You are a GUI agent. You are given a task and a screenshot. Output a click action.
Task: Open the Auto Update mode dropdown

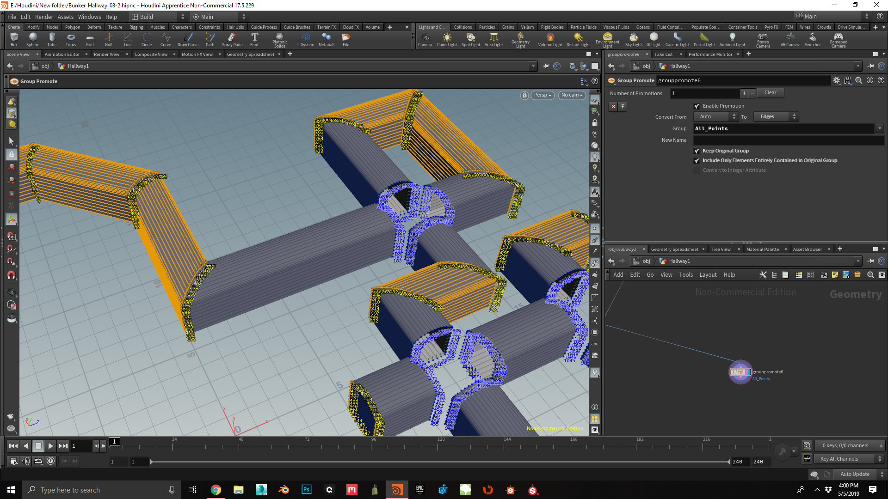[x=859, y=474]
